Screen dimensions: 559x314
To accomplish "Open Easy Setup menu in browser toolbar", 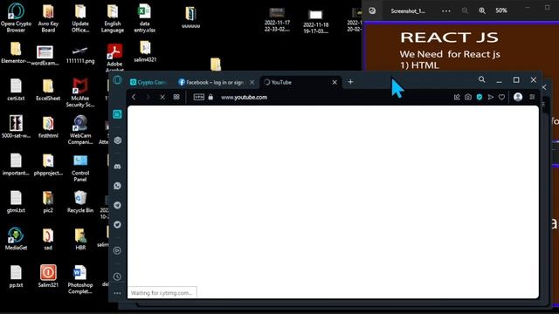I will pos(532,97).
